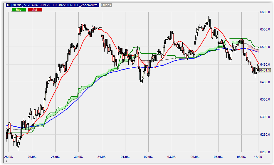Click price axis label 6600.0
Screen dimensions: 274x165
(x=265, y=12)
